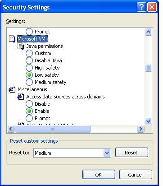Click the Access data sources icon
The image size is (163, 186).
click(21, 97)
